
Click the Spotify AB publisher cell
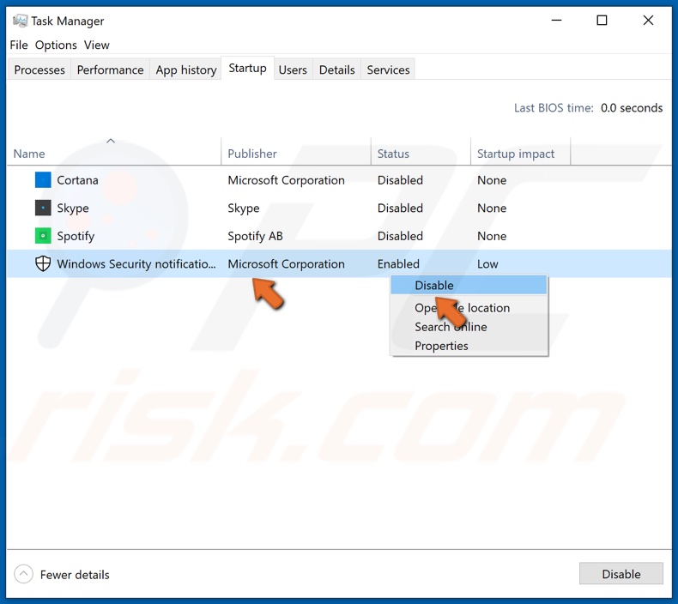(255, 237)
